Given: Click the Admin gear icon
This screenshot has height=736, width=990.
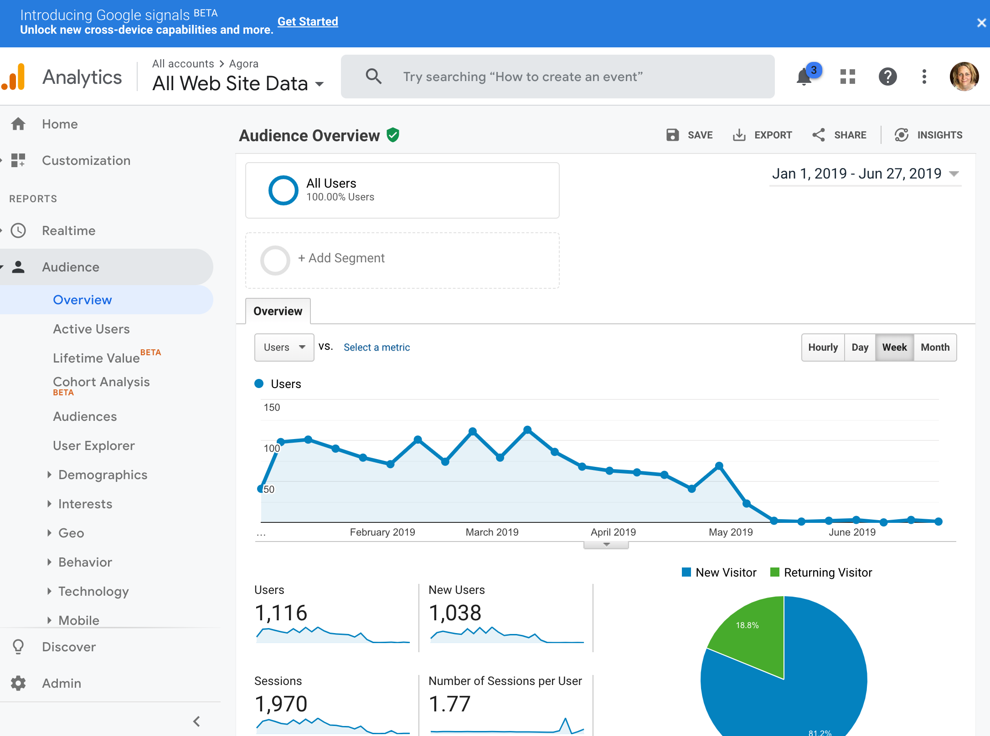Looking at the screenshot, I should pyautogui.click(x=18, y=683).
